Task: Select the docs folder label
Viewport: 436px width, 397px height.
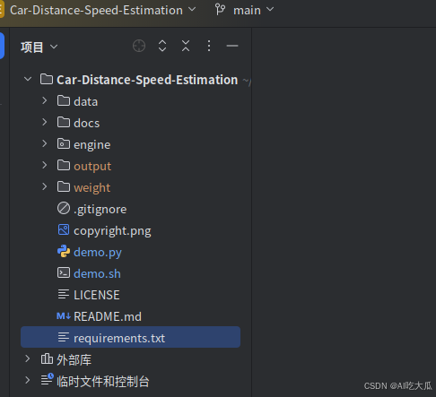Action: point(87,123)
